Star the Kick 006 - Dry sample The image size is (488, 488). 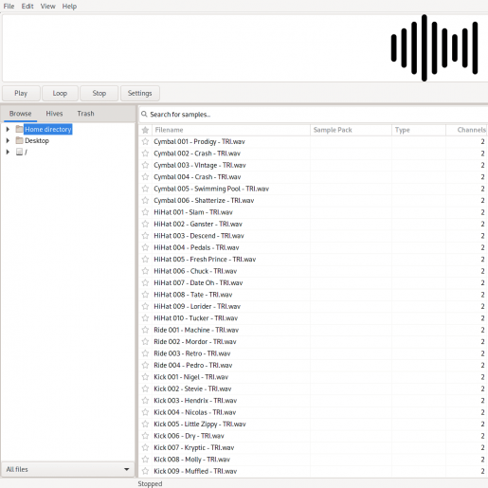(x=145, y=436)
